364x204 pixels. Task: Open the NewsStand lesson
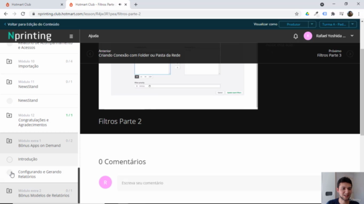click(x=28, y=100)
